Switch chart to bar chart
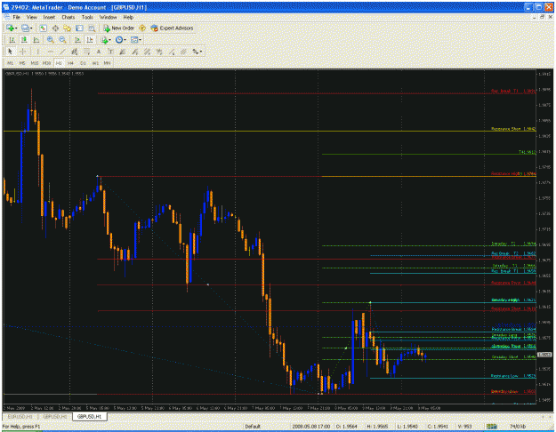This screenshot has width=556, height=432. tap(12, 40)
